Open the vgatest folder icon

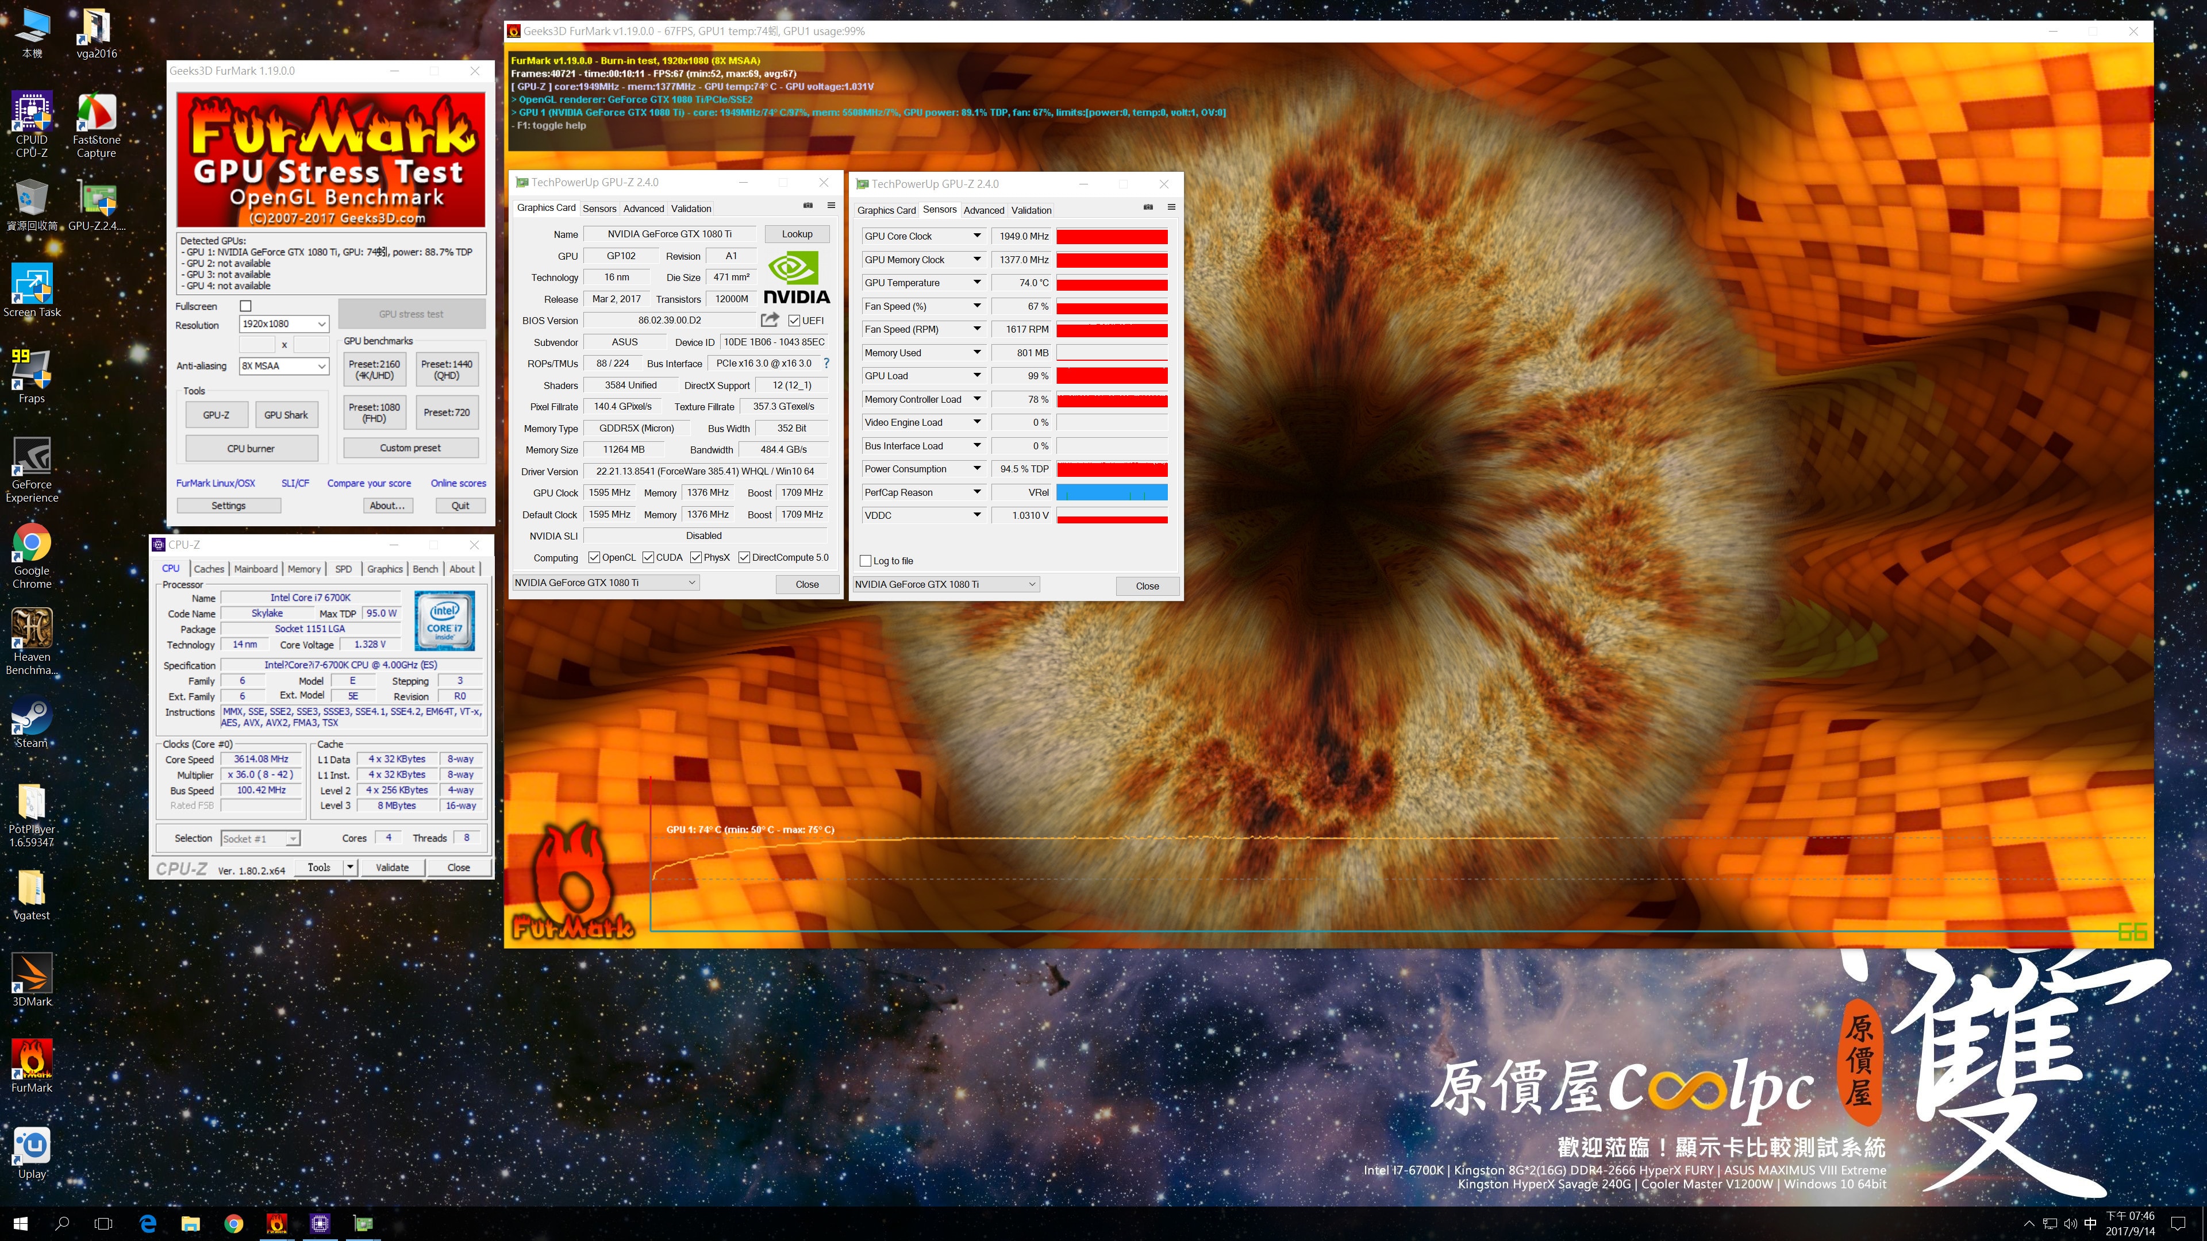tap(32, 895)
